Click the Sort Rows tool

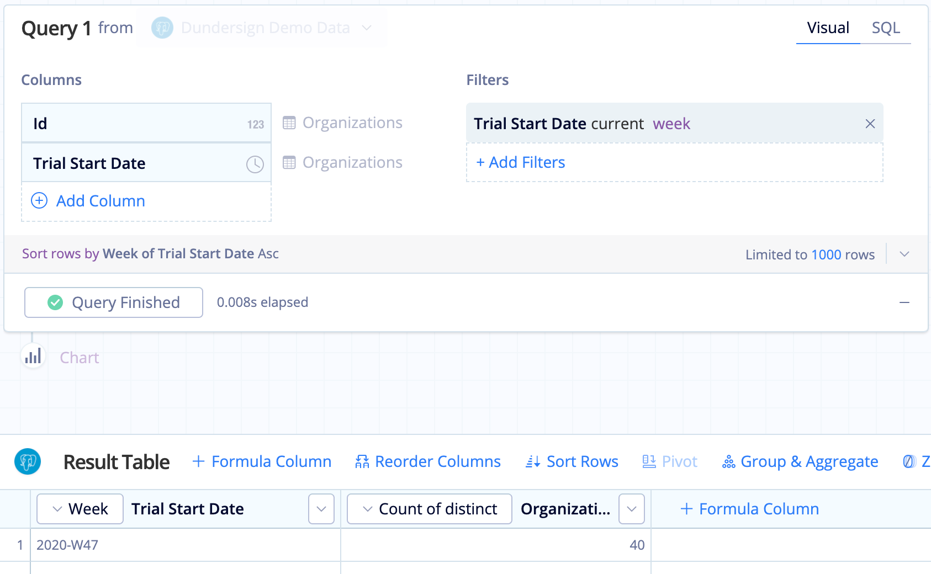[572, 461]
